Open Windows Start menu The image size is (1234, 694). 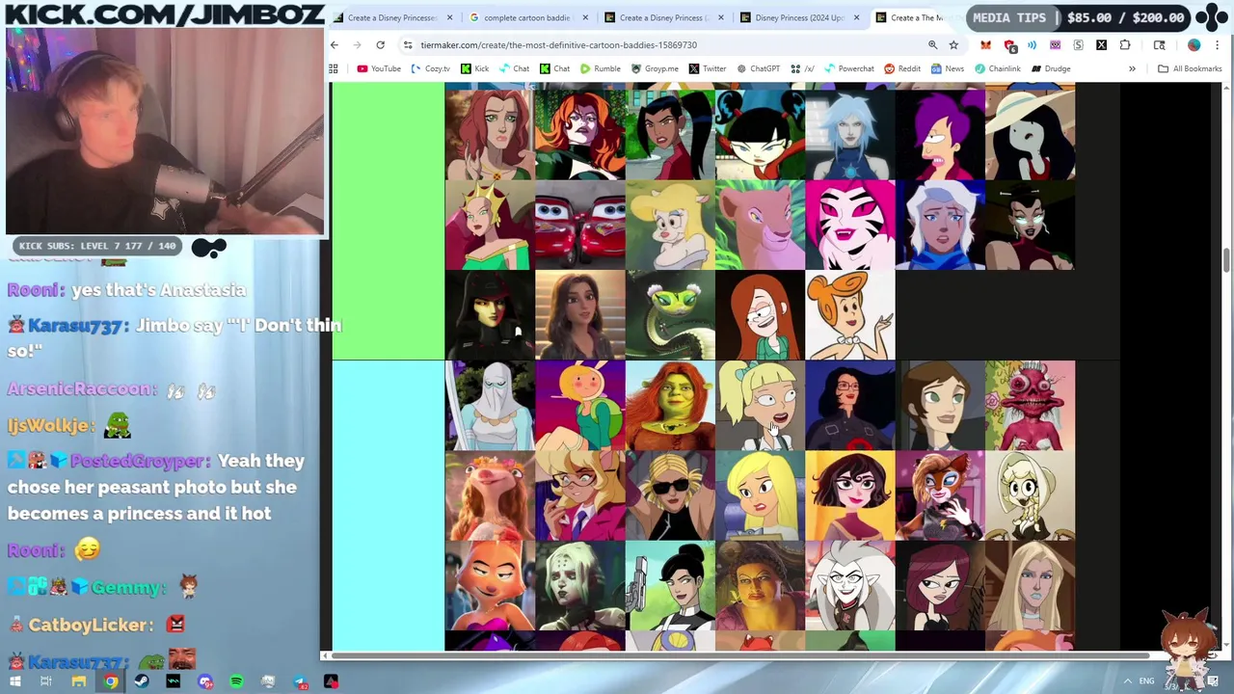pyautogui.click(x=14, y=681)
